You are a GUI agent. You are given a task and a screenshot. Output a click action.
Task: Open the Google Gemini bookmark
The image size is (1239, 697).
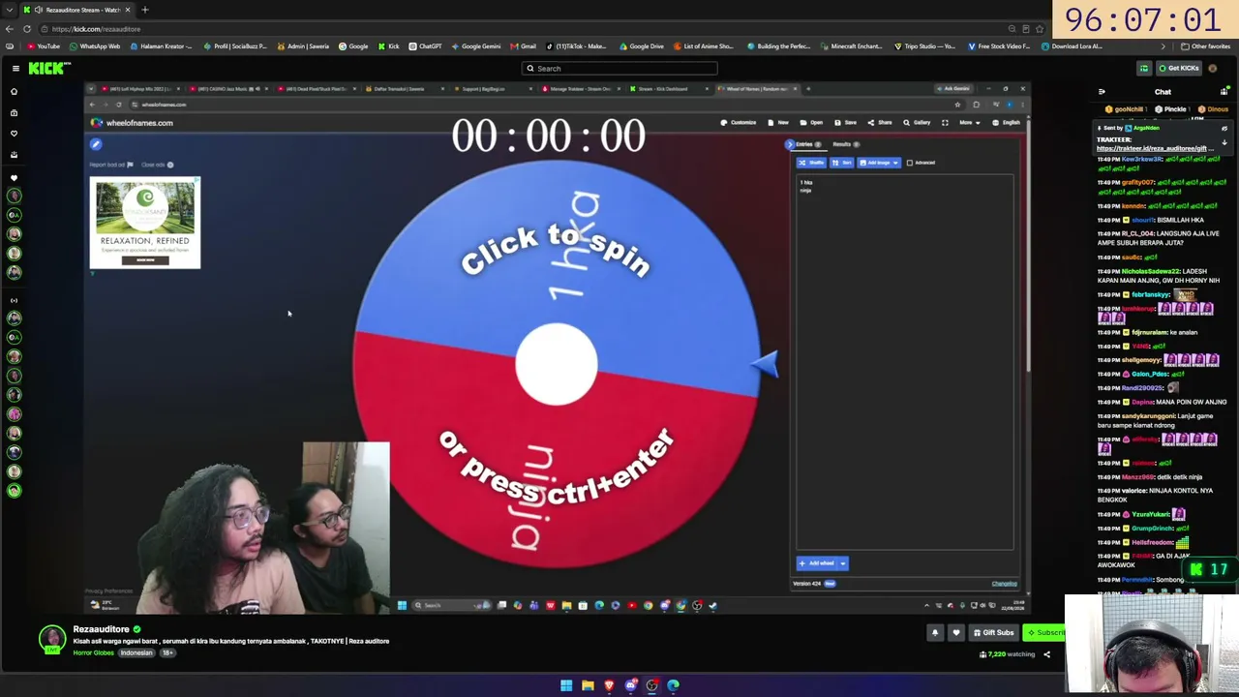[475, 46]
